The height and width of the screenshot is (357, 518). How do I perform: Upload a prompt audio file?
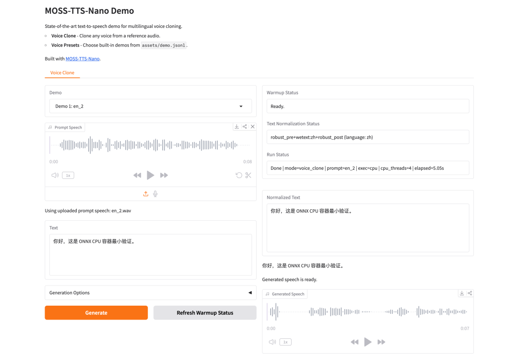point(146,194)
